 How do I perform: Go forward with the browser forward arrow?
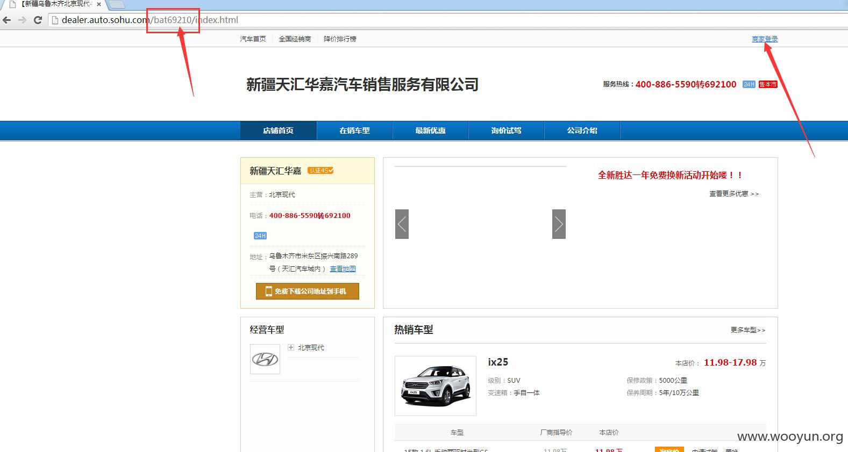[22, 20]
